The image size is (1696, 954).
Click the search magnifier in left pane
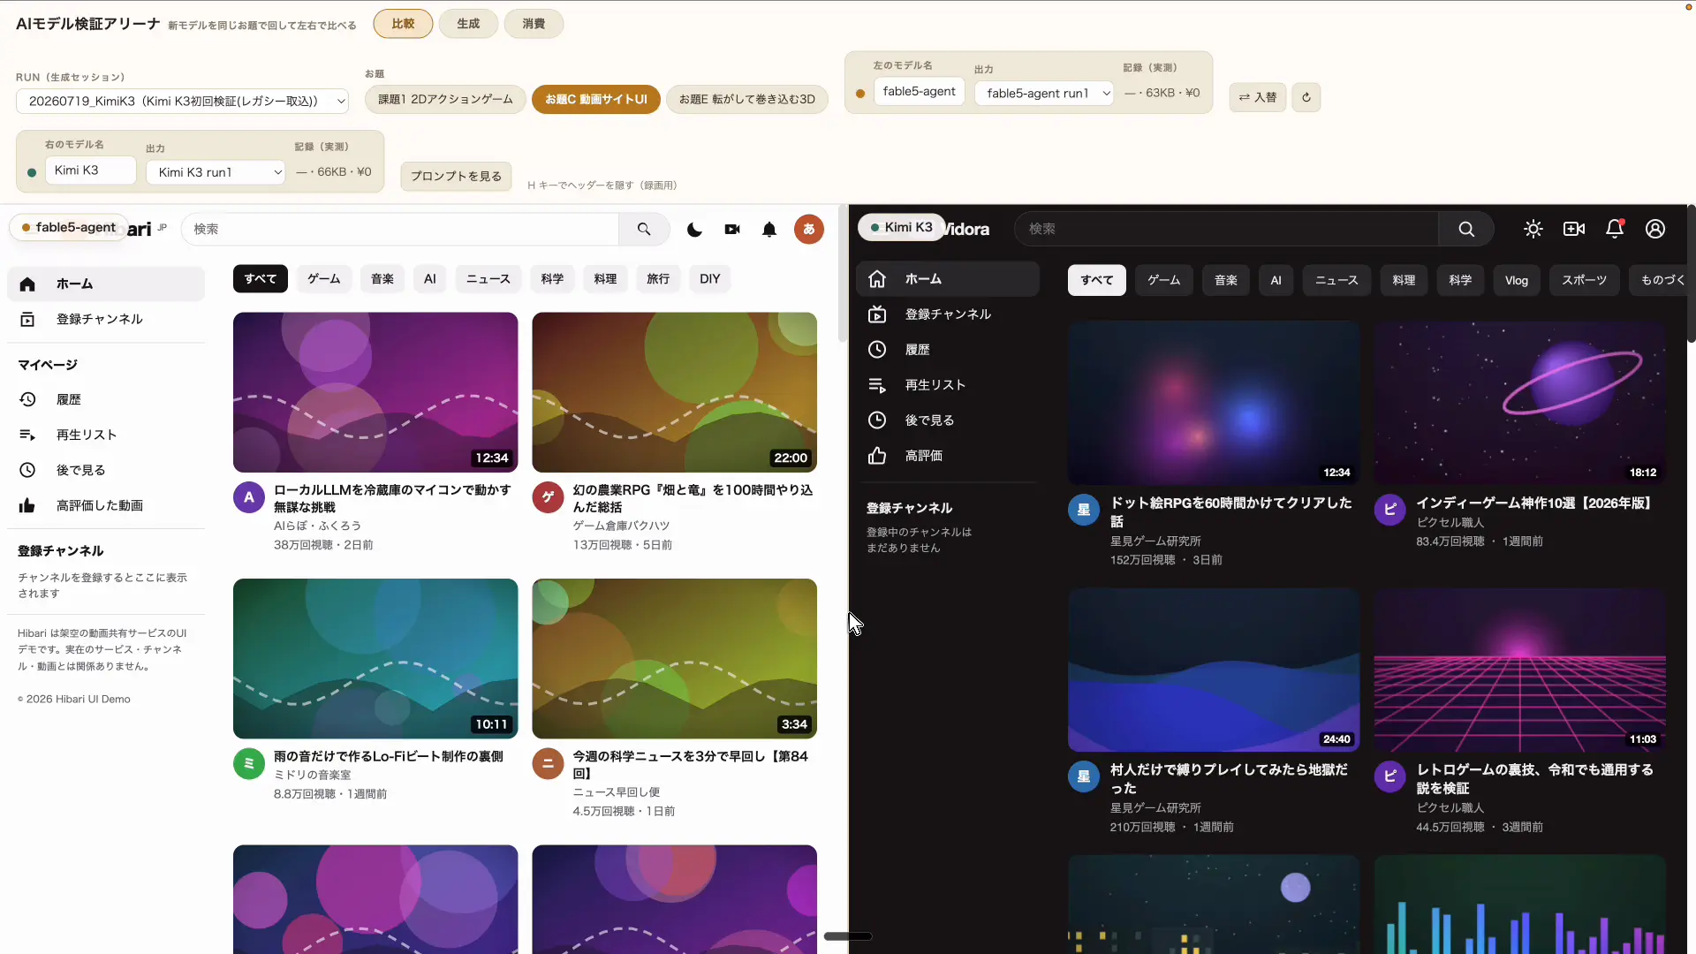pos(644,229)
